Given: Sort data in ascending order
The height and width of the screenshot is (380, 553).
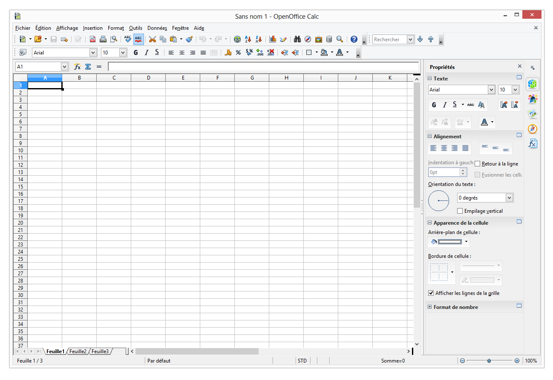Looking at the screenshot, I should click(x=248, y=39).
